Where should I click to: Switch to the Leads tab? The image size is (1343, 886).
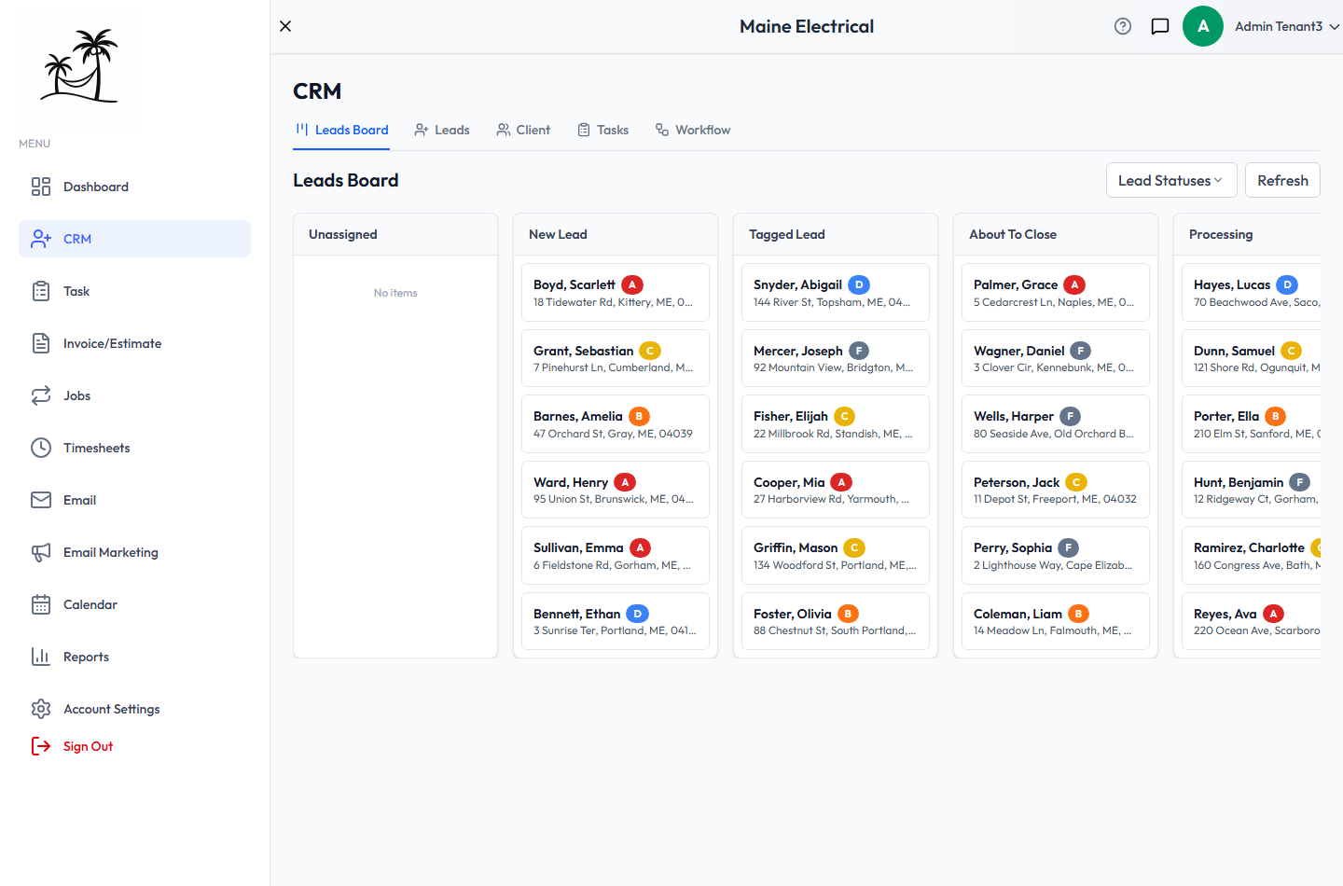(442, 130)
